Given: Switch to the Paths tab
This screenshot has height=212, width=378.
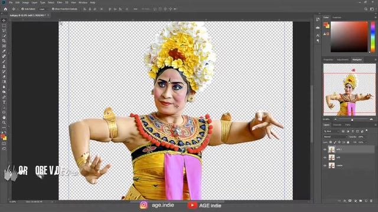Looking at the screenshot, I should (x=348, y=125).
